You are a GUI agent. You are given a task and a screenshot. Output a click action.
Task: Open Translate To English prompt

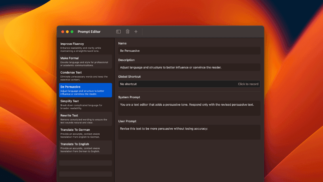point(85,147)
